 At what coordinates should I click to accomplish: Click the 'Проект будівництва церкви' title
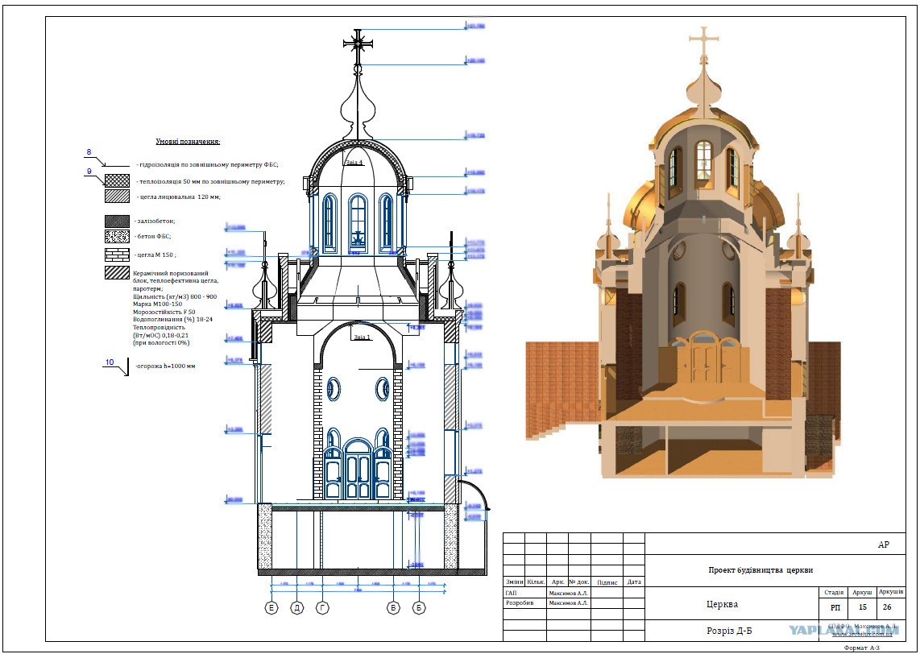tap(761, 570)
